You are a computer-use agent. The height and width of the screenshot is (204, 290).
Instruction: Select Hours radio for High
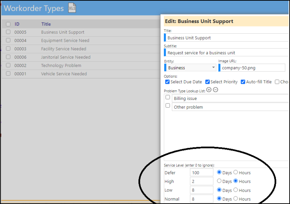[236, 181]
